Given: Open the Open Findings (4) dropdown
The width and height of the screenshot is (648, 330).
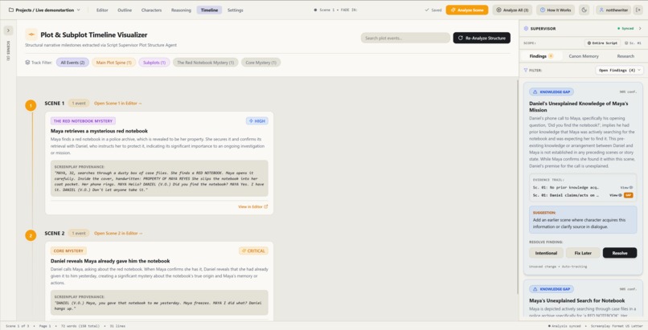Looking at the screenshot, I should tap(619, 70).
